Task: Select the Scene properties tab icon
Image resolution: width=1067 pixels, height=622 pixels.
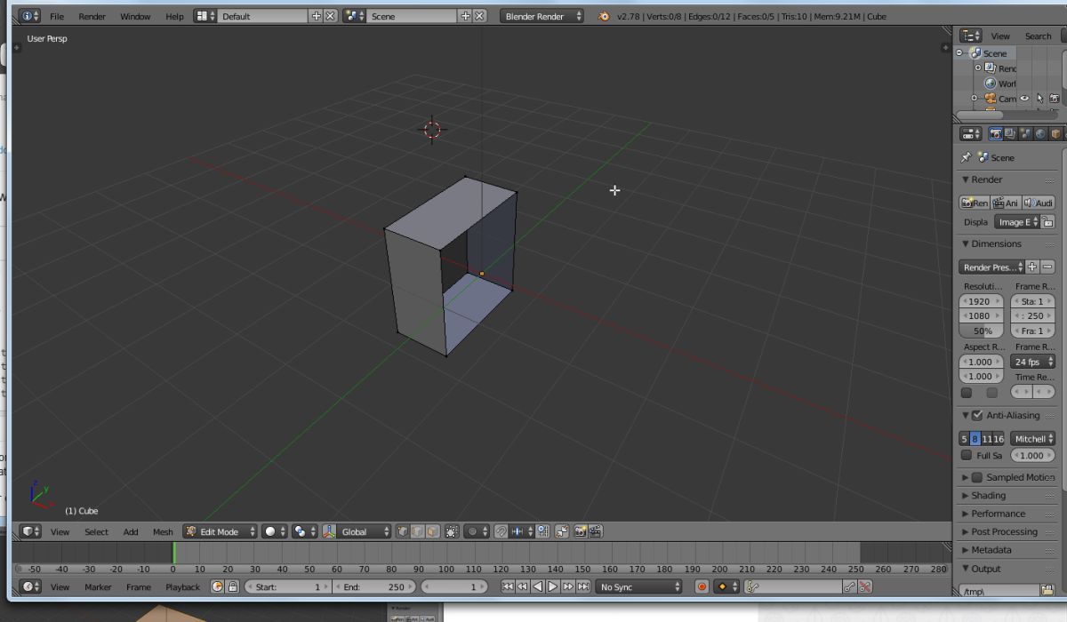Action: (x=1025, y=133)
